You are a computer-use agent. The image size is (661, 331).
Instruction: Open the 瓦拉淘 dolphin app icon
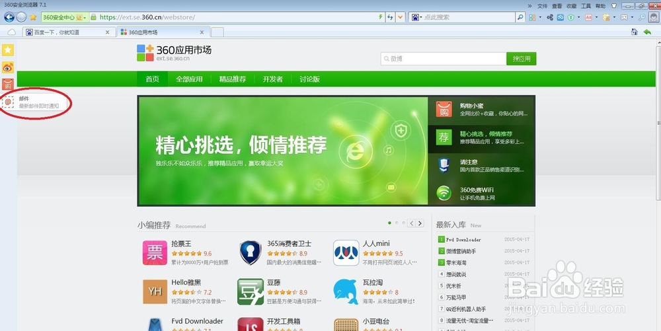pyautogui.click(x=346, y=291)
